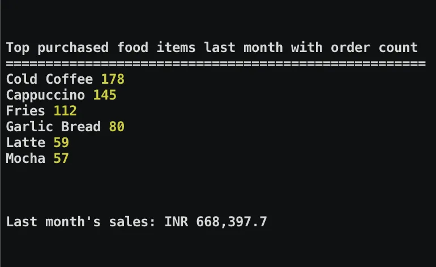Click the words "last month" in heading
Image resolution: width=436 pixels, height=267 pixels.
(243, 48)
